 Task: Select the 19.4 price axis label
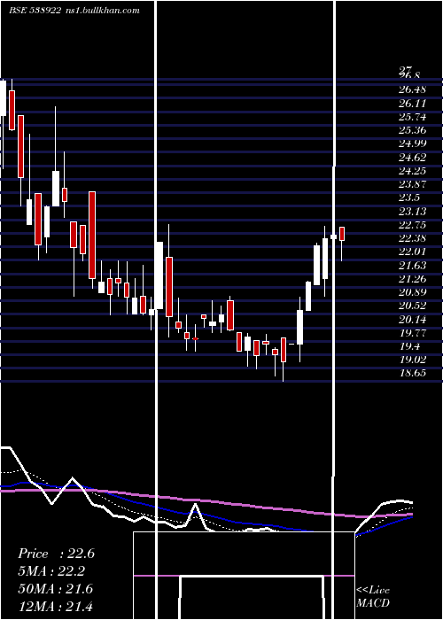(x=409, y=346)
